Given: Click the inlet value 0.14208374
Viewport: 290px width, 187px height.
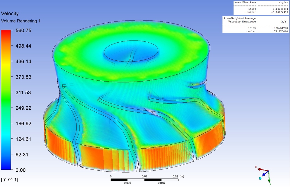Looking at the screenshot, I should click(x=280, y=9).
